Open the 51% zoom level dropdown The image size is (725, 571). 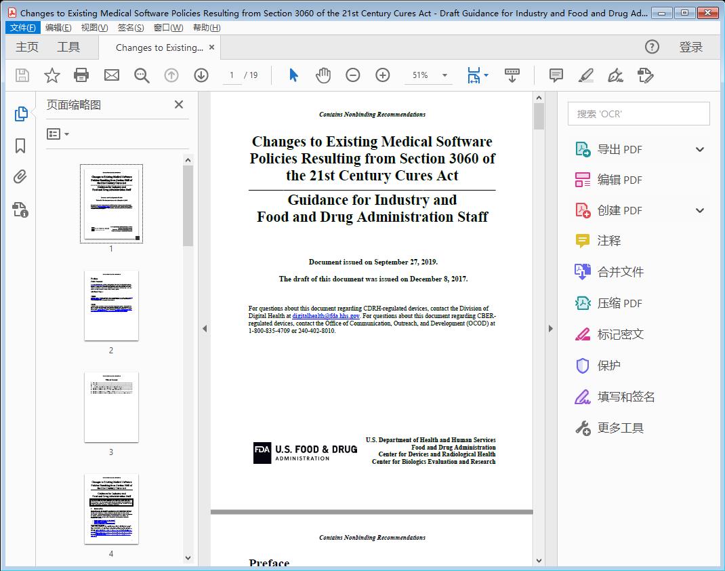coord(444,75)
